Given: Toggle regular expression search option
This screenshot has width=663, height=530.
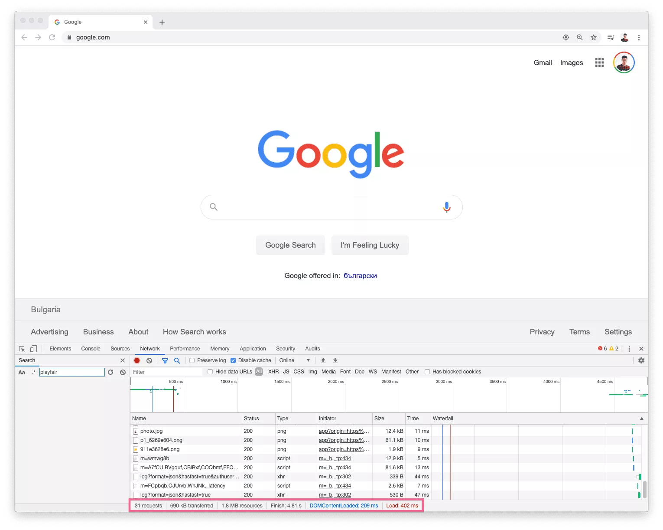Looking at the screenshot, I should click(x=34, y=372).
